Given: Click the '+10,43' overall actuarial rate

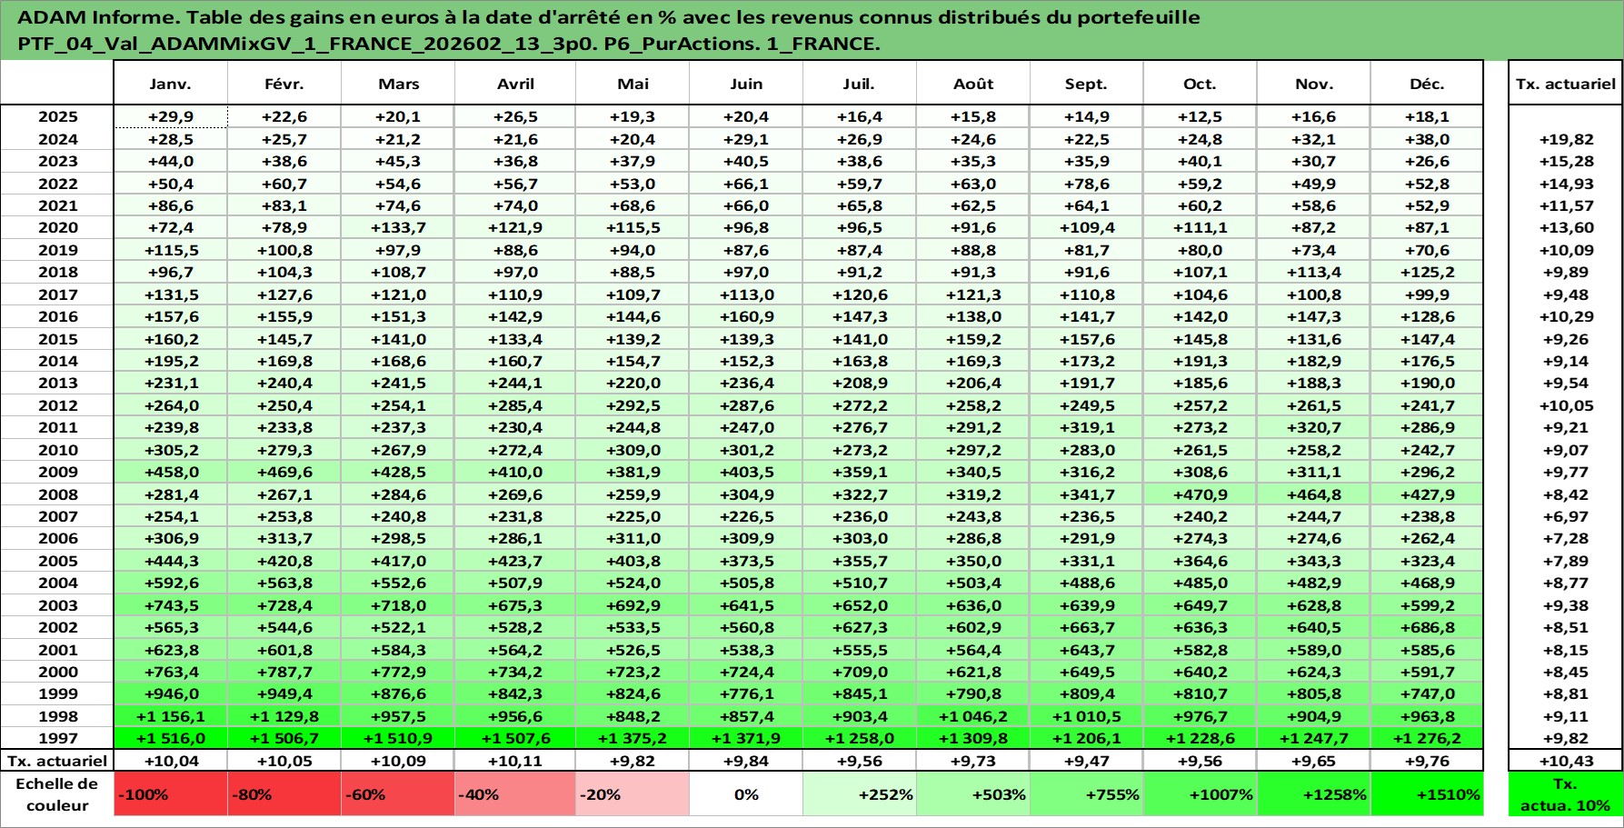Looking at the screenshot, I should (1565, 761).
